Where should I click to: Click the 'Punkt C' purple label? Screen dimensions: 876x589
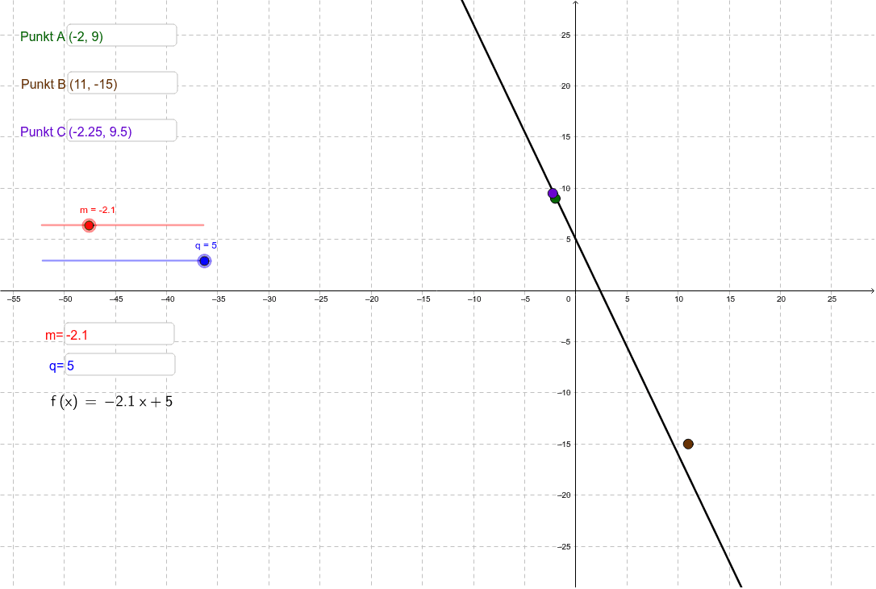tap(43, 132)
